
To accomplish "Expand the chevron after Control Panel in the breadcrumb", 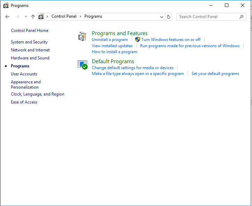I will pyautogui.click(x=80, y=17).
